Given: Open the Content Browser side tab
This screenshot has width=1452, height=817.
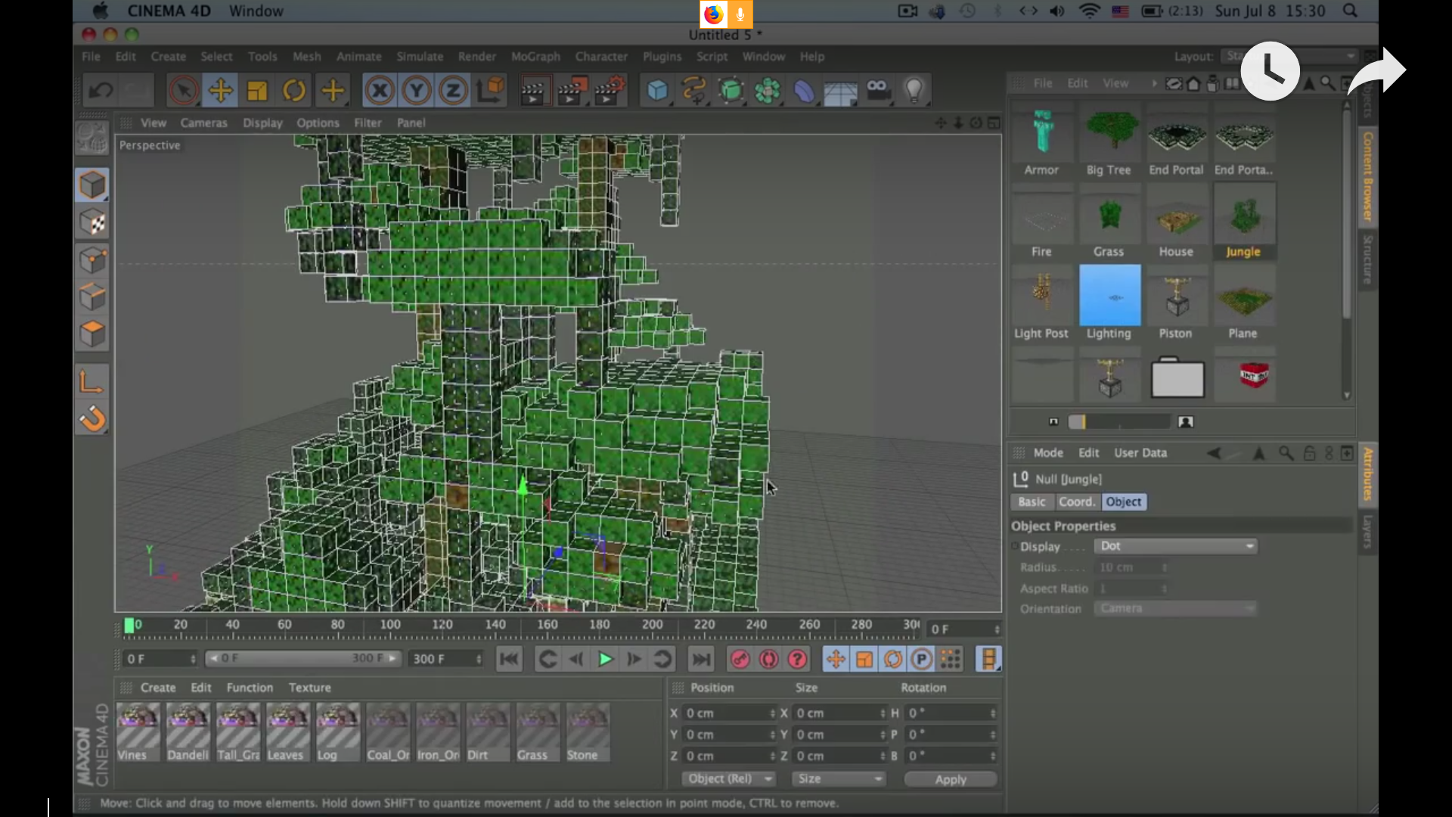Looking at the screenshot, I should pos(1367,177).
